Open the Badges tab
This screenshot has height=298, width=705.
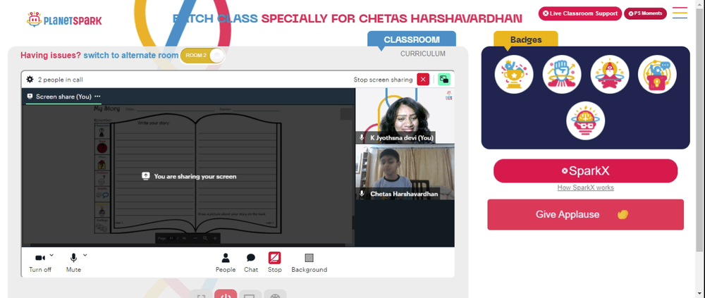(x=526, y=39)
